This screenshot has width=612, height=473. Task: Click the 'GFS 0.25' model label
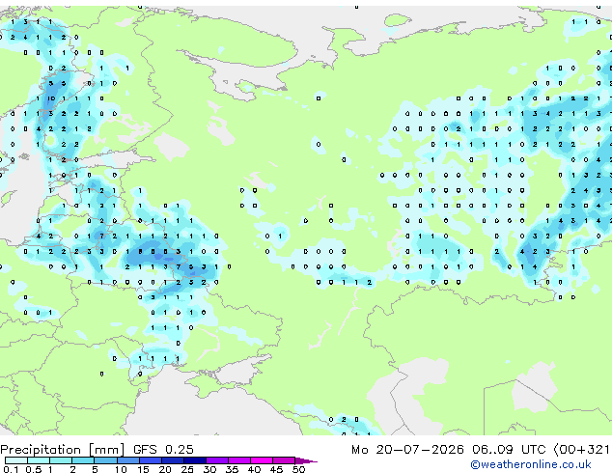coord(163,450)
